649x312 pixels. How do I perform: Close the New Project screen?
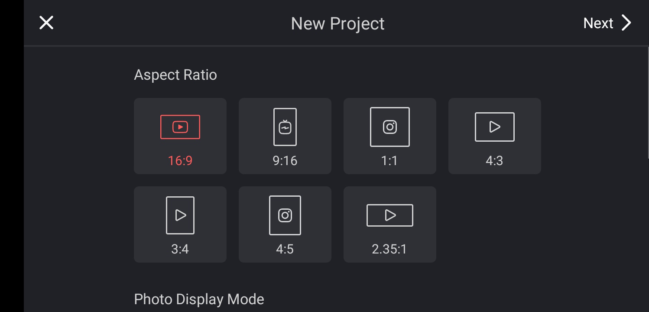(x=46, y=23)
